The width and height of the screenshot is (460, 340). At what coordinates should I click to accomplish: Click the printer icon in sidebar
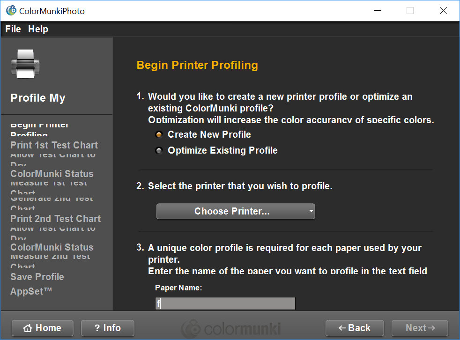coord(25,64)
